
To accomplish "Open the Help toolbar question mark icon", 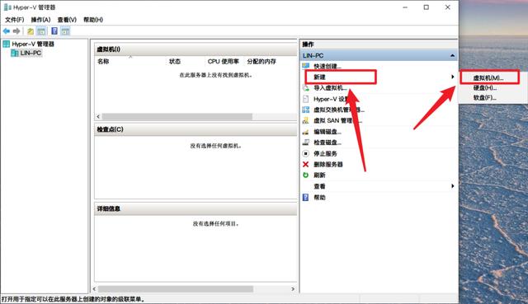I will [x=54, y=31].
